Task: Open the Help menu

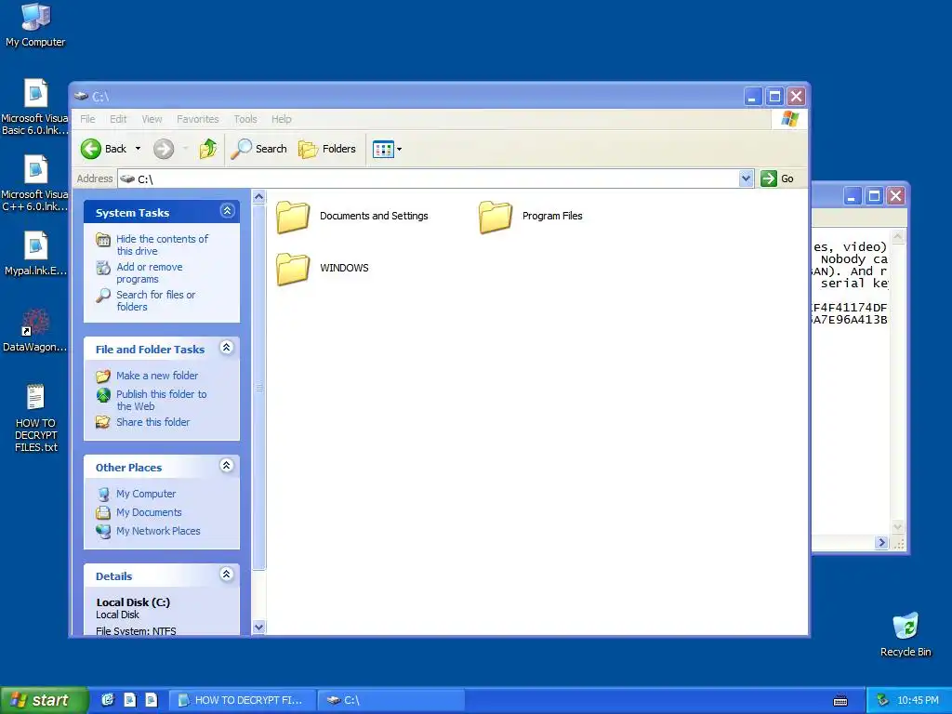Action: point(281,119)
